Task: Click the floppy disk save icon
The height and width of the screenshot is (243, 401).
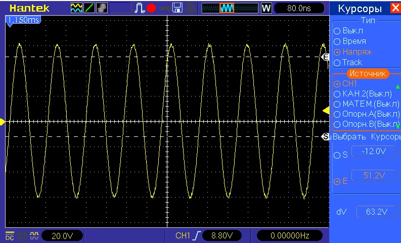Action: click(177, 8)
